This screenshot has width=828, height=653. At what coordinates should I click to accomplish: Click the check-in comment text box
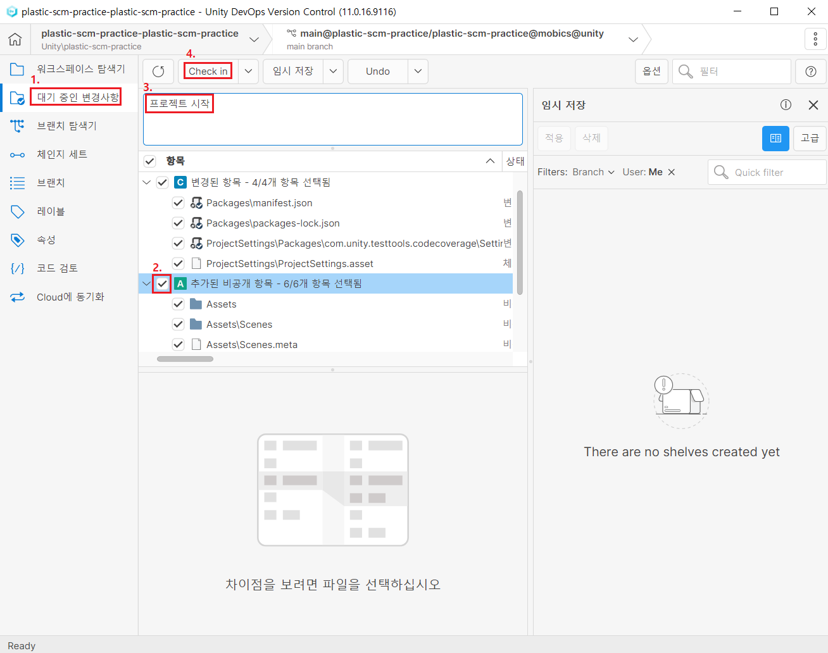coord(333,120)
